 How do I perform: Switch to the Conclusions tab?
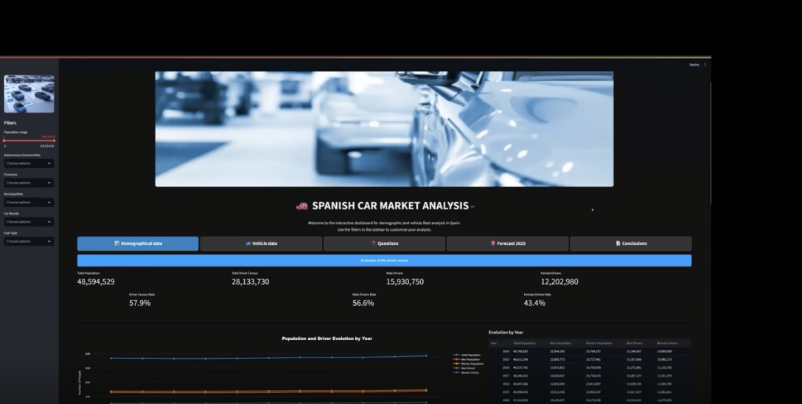click(630, 243)
